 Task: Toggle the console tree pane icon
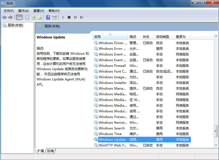[19, 17]
